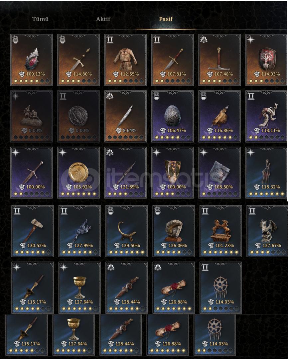
Task: Select the warhammer card 130.52%
Action: [33, 231]
